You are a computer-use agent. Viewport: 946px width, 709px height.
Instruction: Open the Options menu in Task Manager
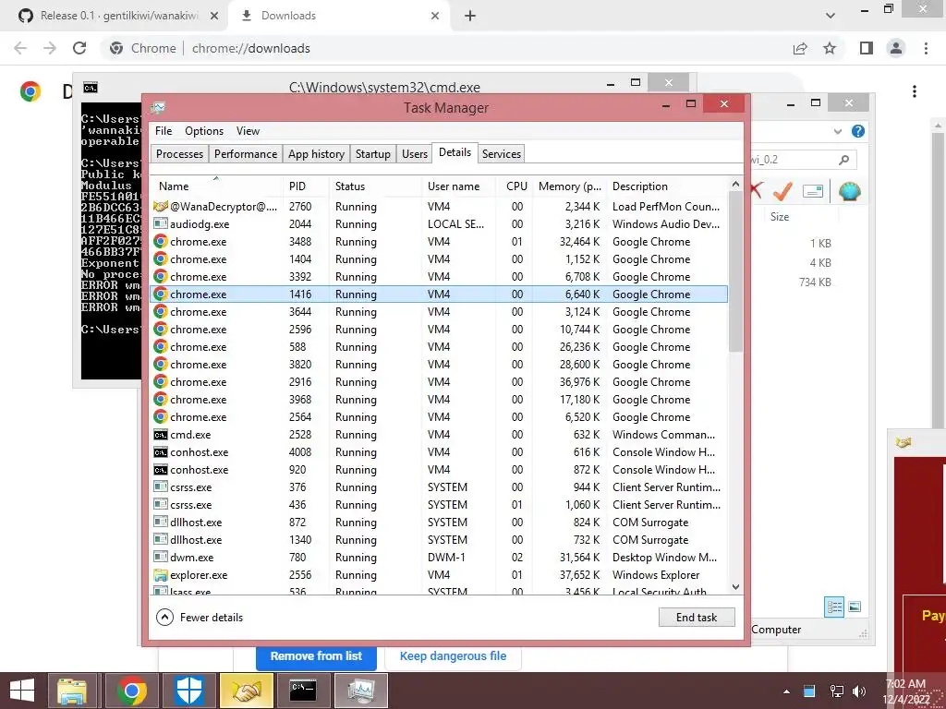(204, 131)
